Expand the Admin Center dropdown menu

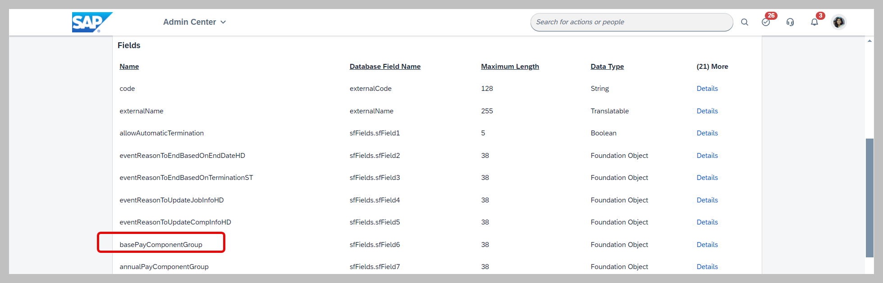click(x=194, y=22)
